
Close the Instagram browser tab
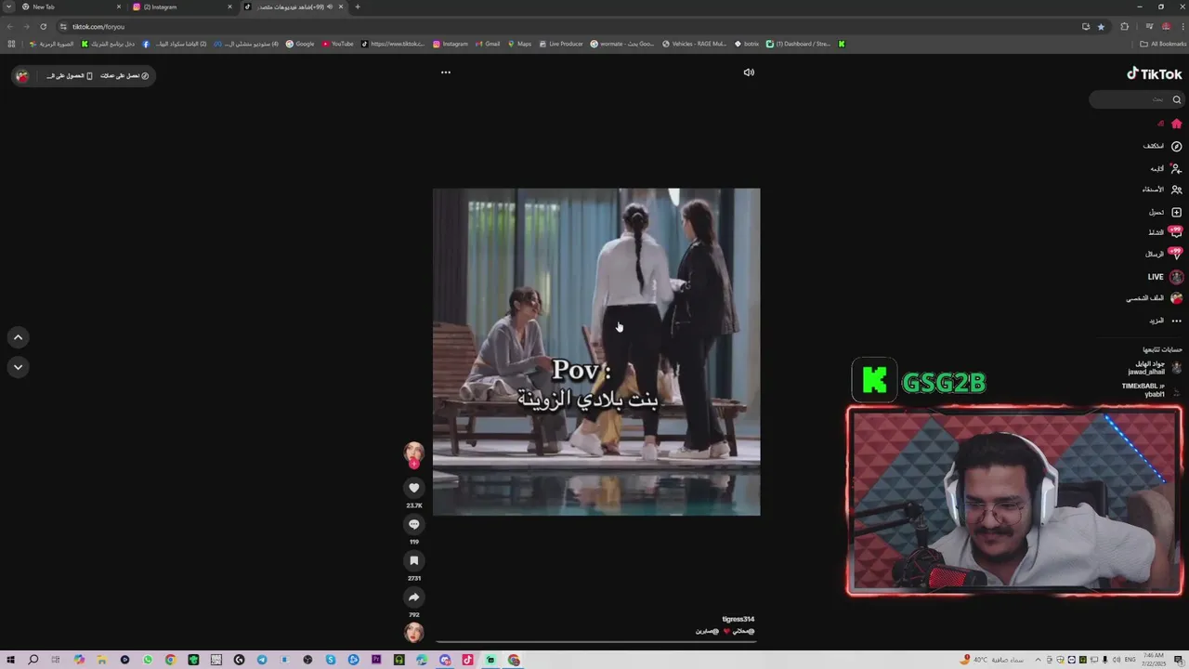pyautogui.click(x=229, y=7)
